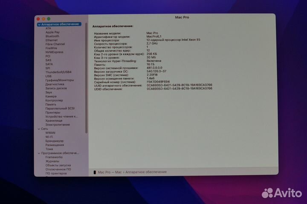The width and height of the screenshot is (307, 204).
Task: Click the sidebar vertical scrollbar
Action: (x=86, y=78)
